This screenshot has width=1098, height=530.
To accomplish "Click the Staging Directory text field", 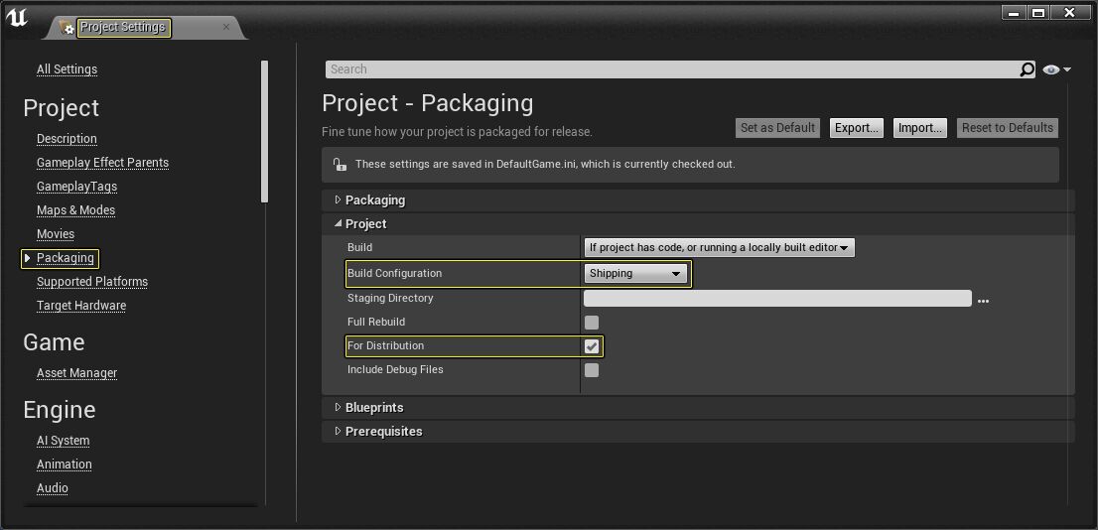I will coord(777,299).
